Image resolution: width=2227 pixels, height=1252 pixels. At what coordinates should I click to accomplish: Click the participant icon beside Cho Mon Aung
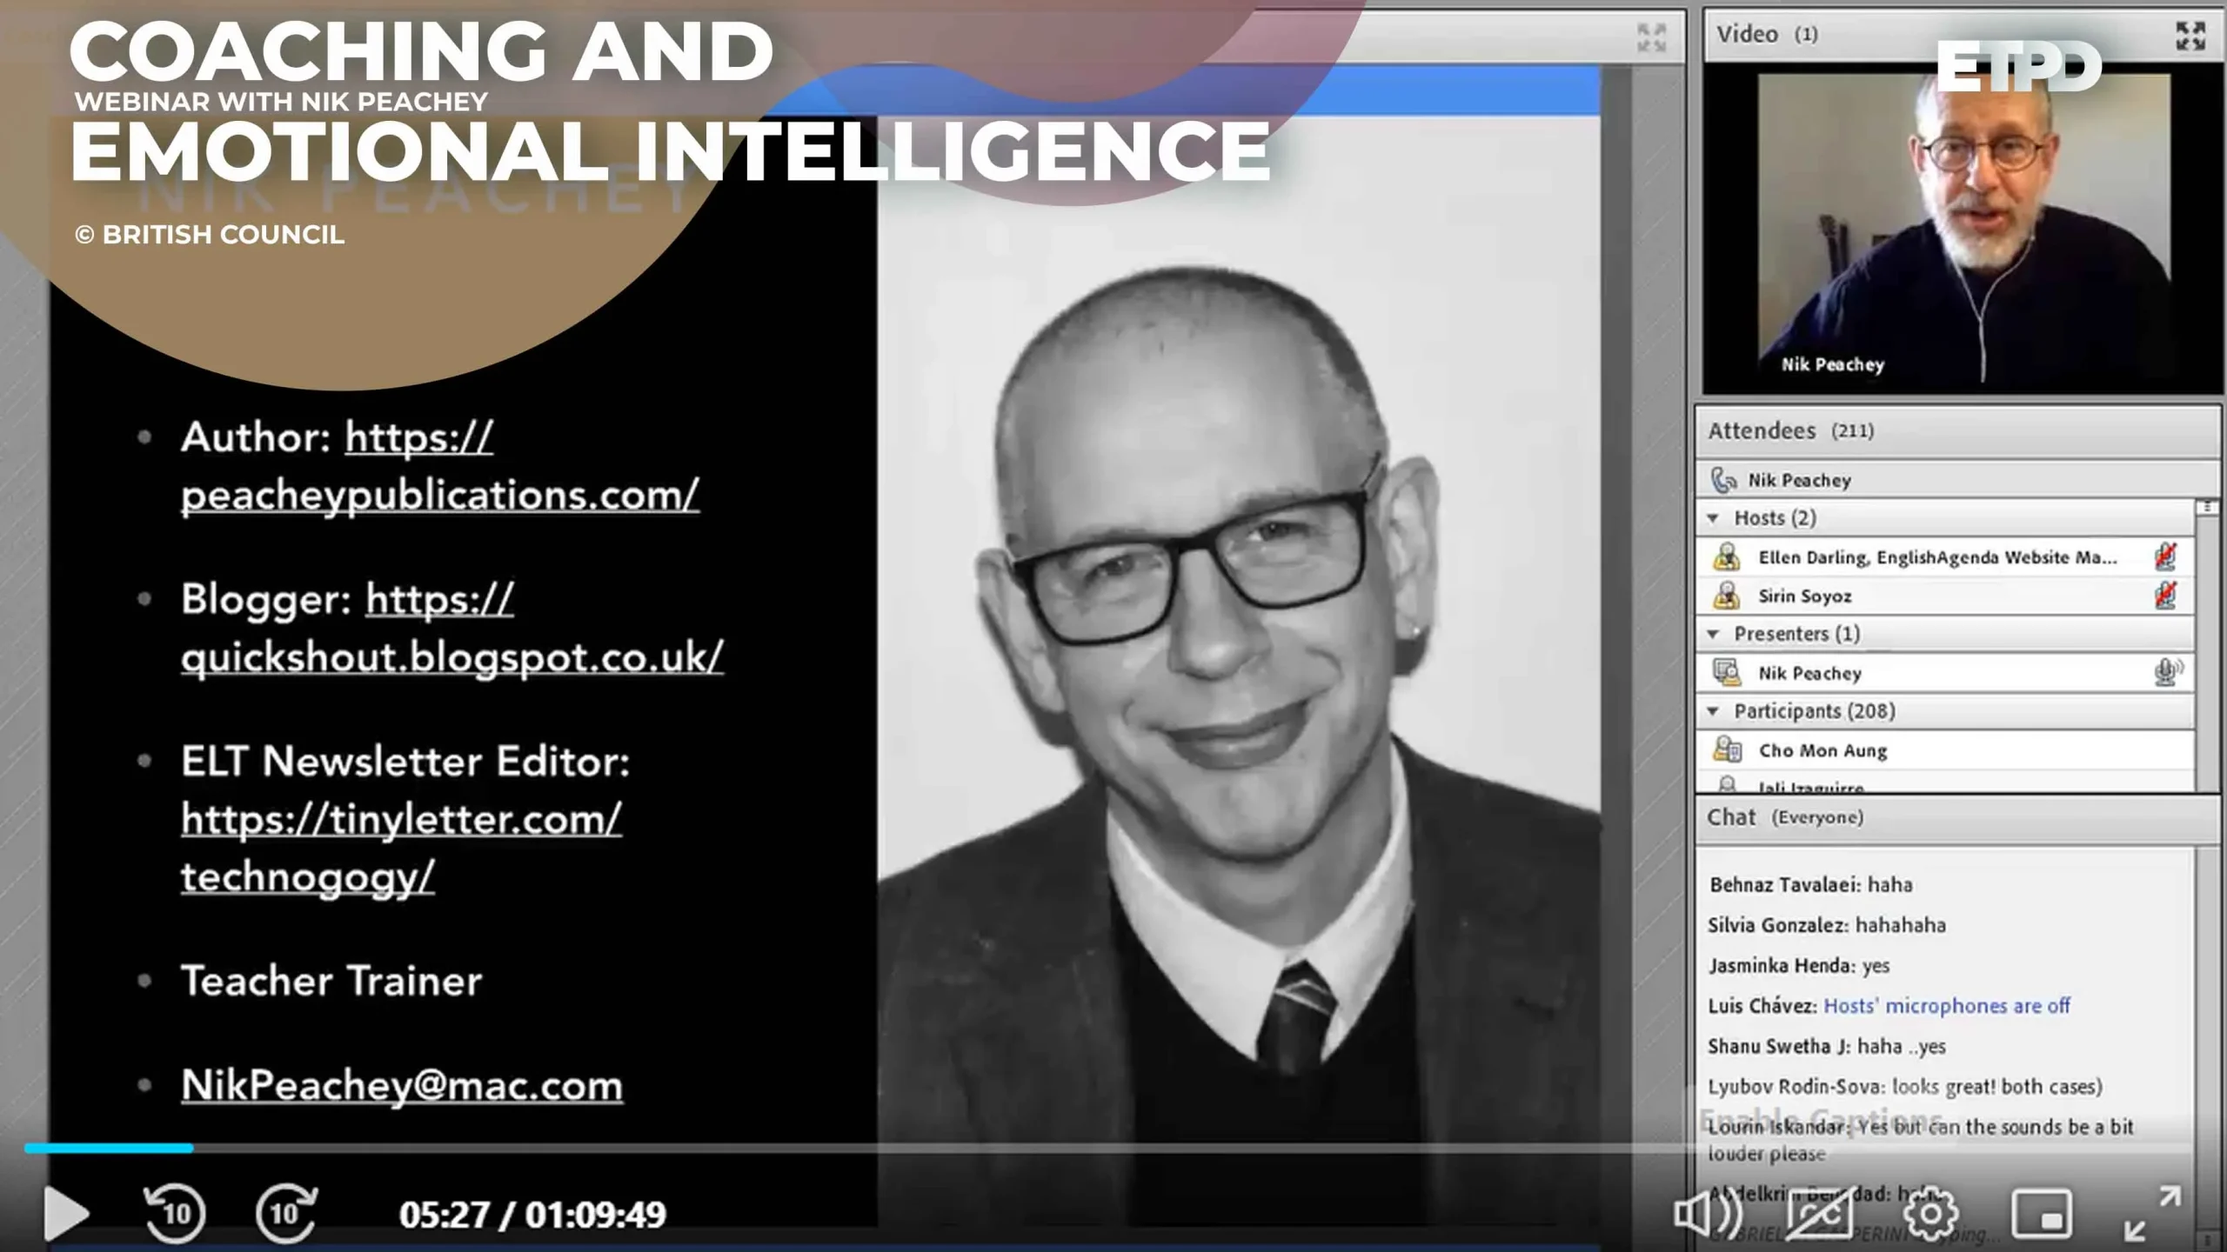1727,749
